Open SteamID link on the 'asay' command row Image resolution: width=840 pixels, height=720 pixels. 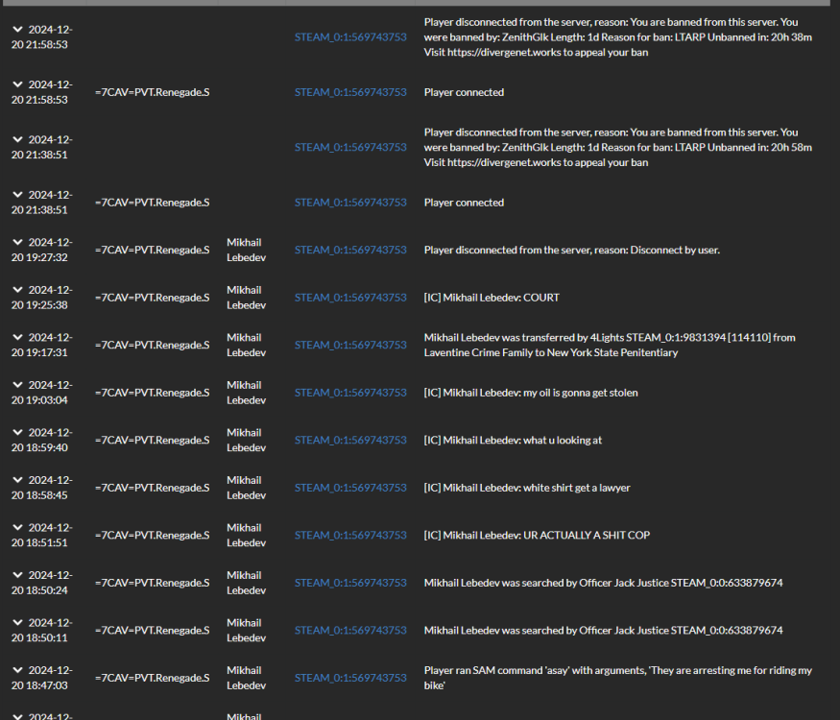click(350, 677)
